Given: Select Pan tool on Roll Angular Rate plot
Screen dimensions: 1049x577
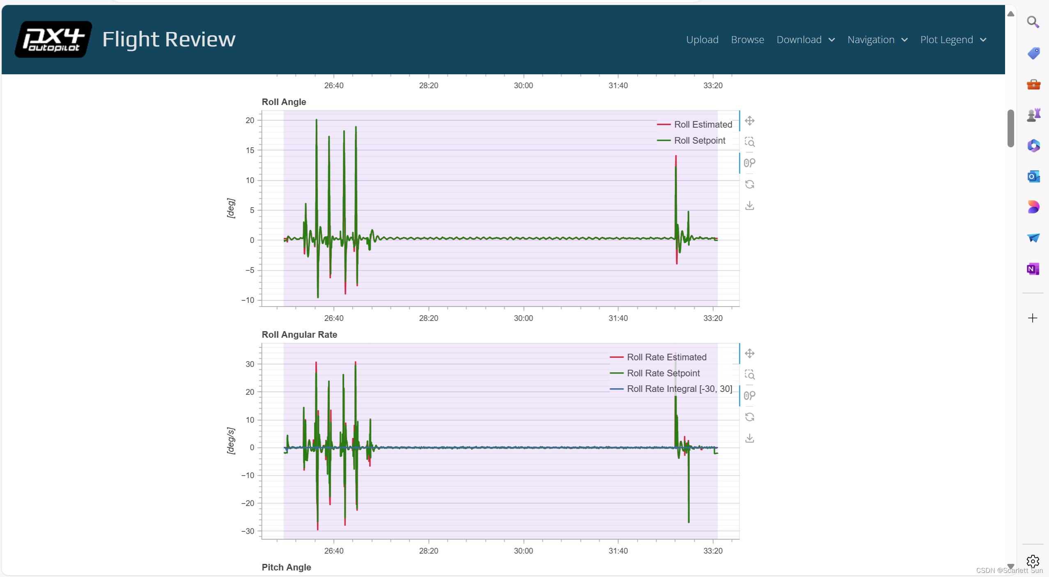Looking at the screenshot, I should tap(749, 353).
